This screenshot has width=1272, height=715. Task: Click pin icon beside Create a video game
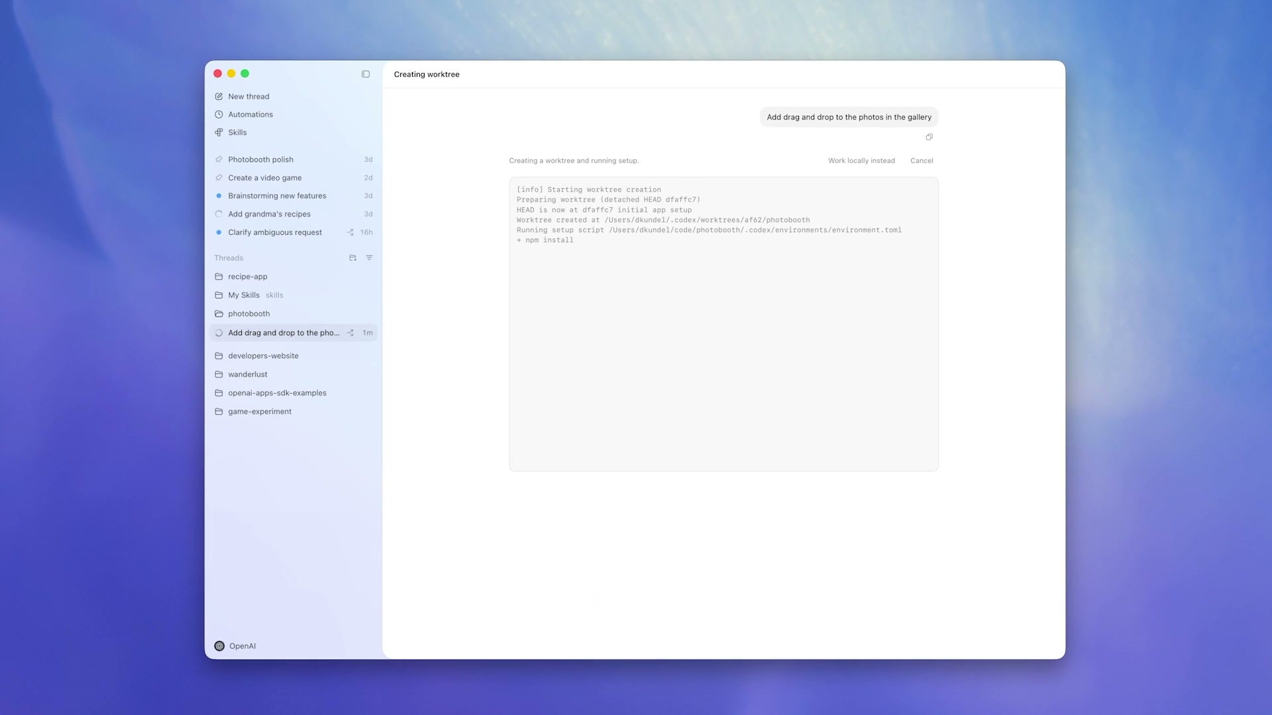tap(219, 177)
